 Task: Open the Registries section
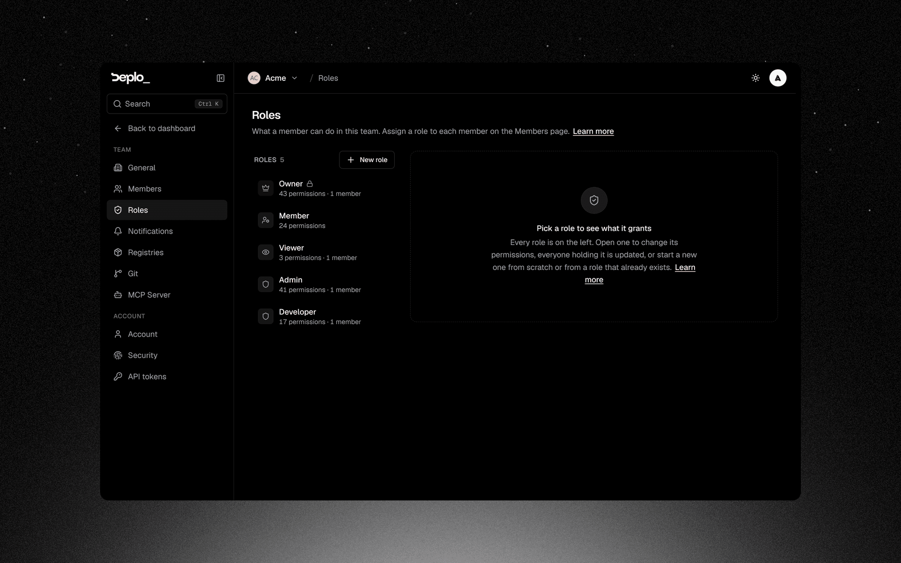[x=167, y=252]
